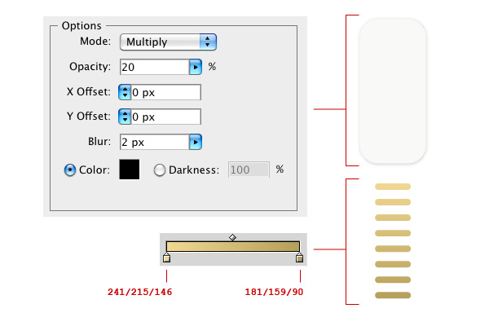Select the right gradient color stop
Viewport: 489px width, 326px height.
click(x=299, y=258)
